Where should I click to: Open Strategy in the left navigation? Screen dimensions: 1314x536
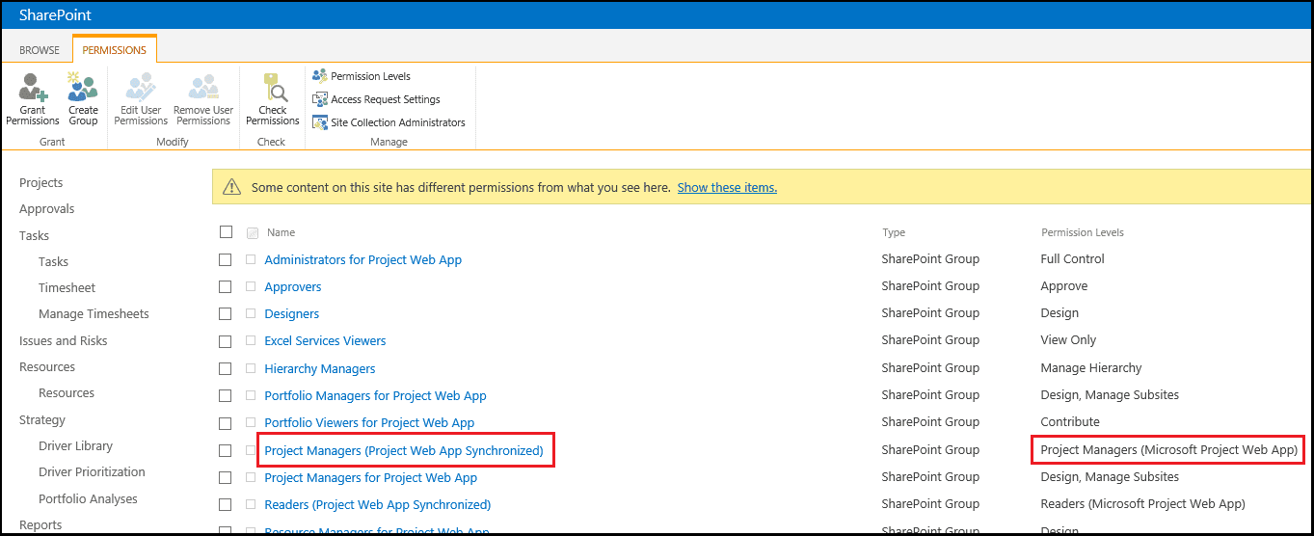[42, 419]
